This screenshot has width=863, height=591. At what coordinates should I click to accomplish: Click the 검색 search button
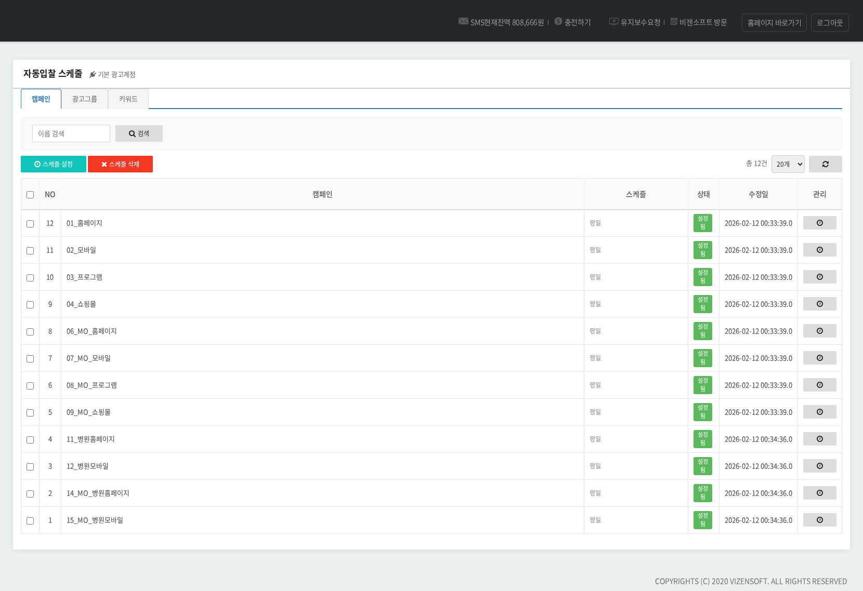[139, 133]
